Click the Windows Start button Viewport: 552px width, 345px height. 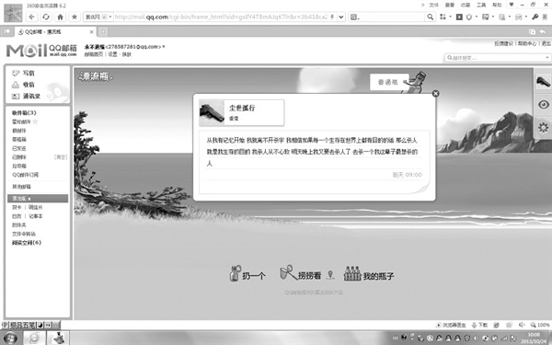tap(9, 339)
